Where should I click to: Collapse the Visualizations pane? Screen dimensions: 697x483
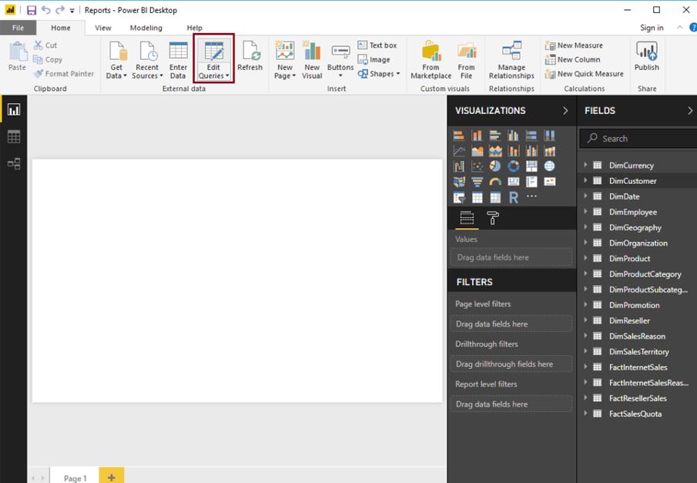565,111
